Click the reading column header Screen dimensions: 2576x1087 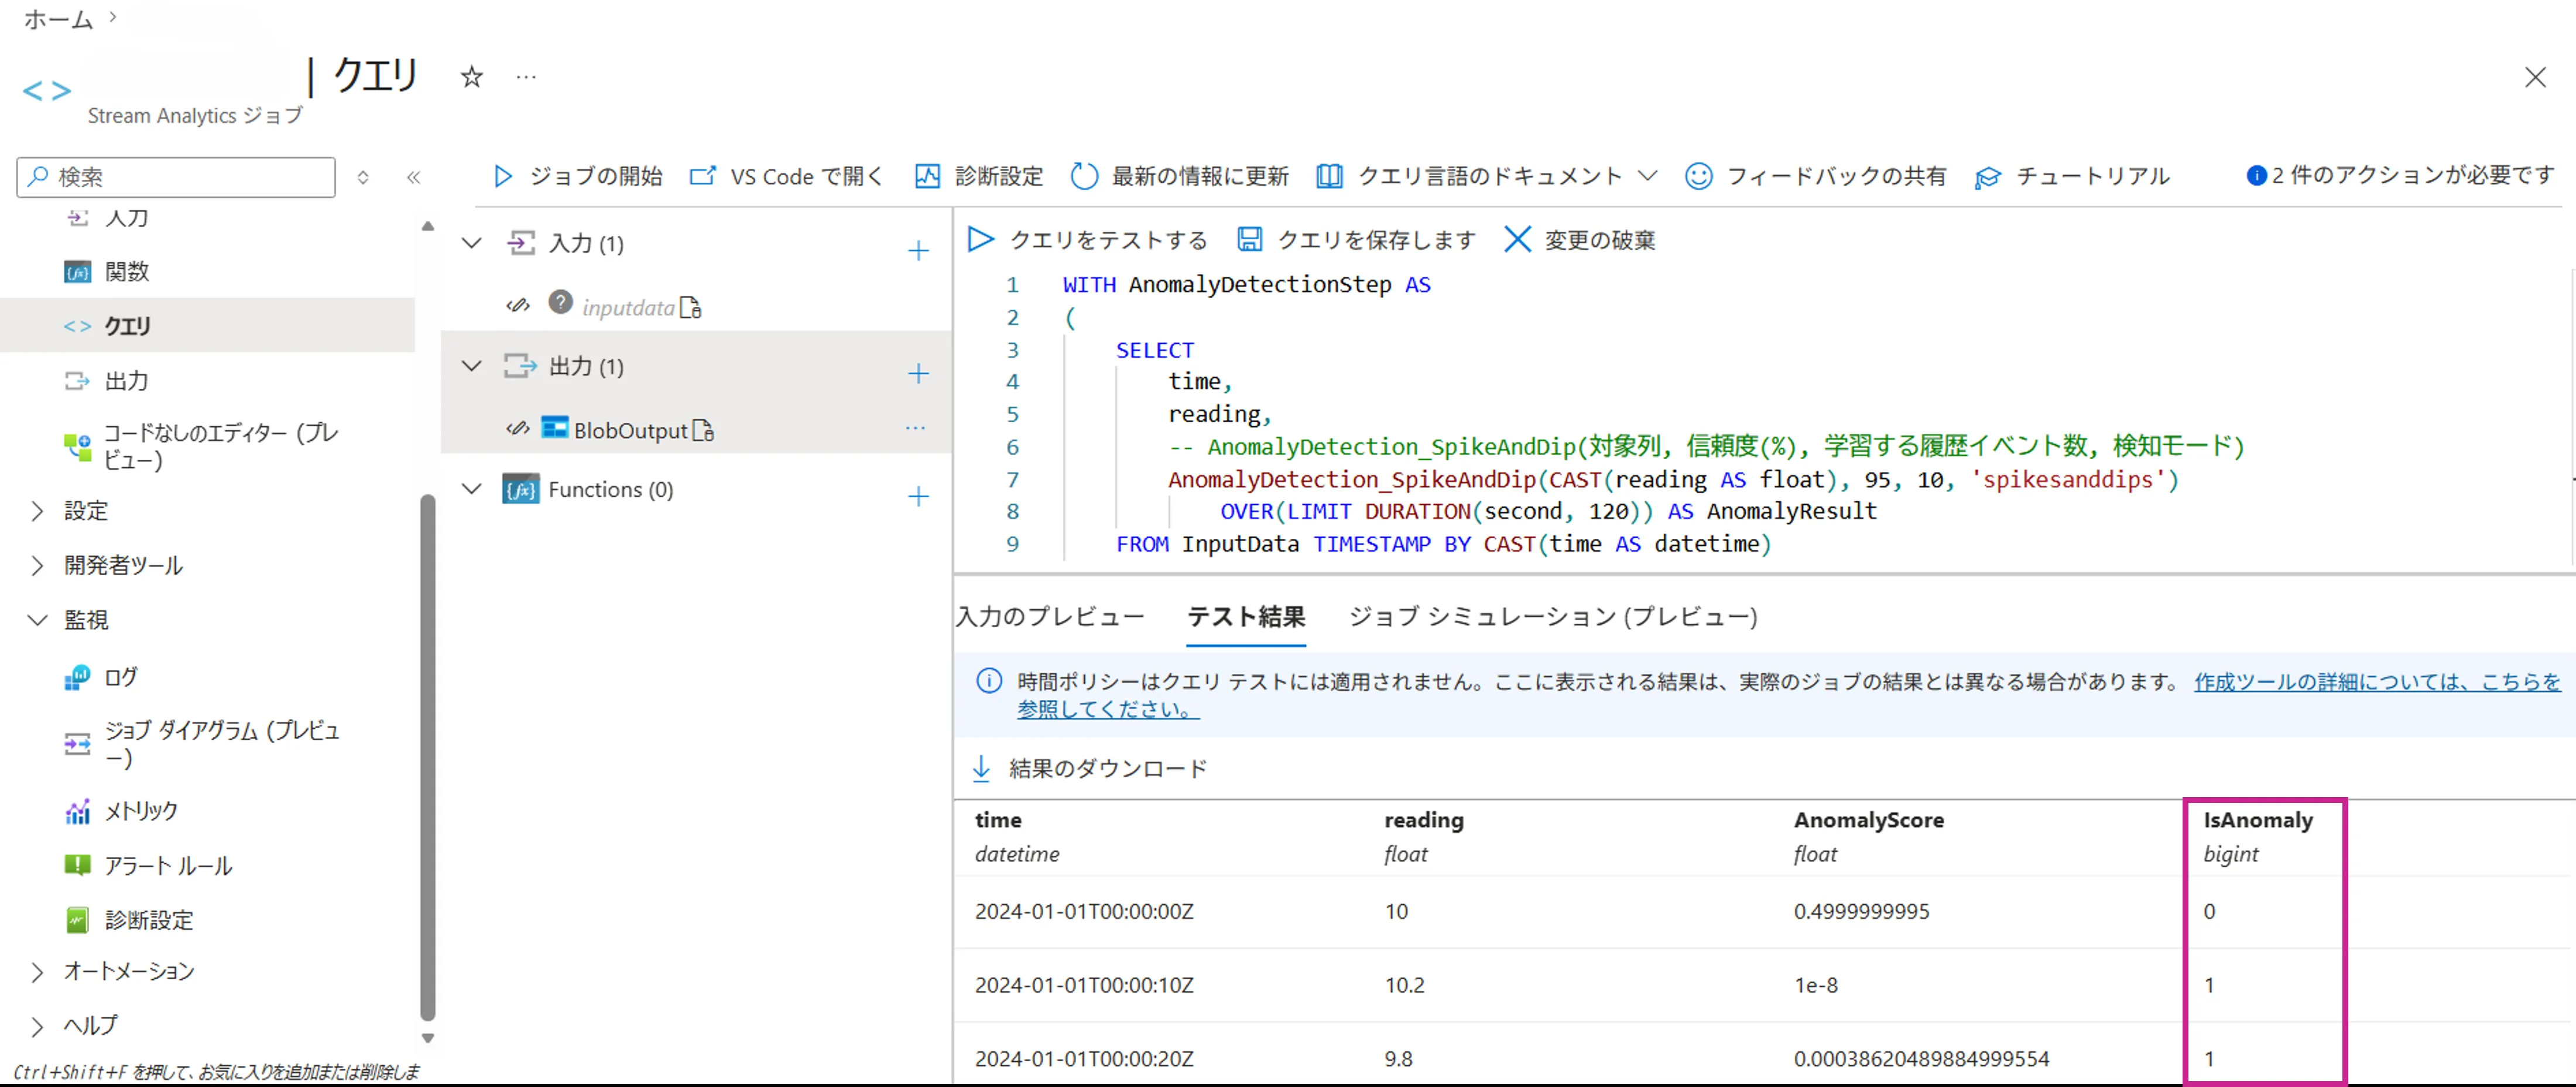pyautogui.click(x=1423, y=821)
